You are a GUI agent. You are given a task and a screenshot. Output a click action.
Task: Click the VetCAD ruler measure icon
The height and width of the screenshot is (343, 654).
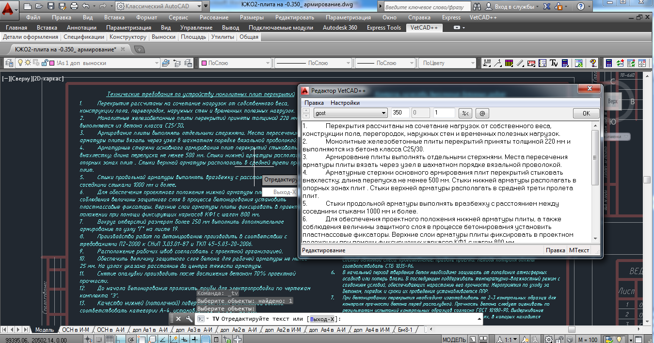click(520, 63)
